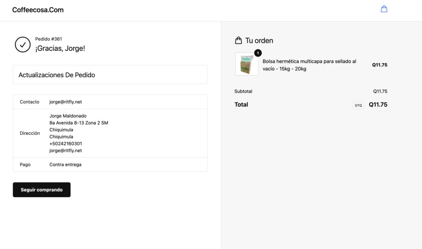Click the phone number +50242160301
Screen dimensions: 422x249
coord(66,144)
